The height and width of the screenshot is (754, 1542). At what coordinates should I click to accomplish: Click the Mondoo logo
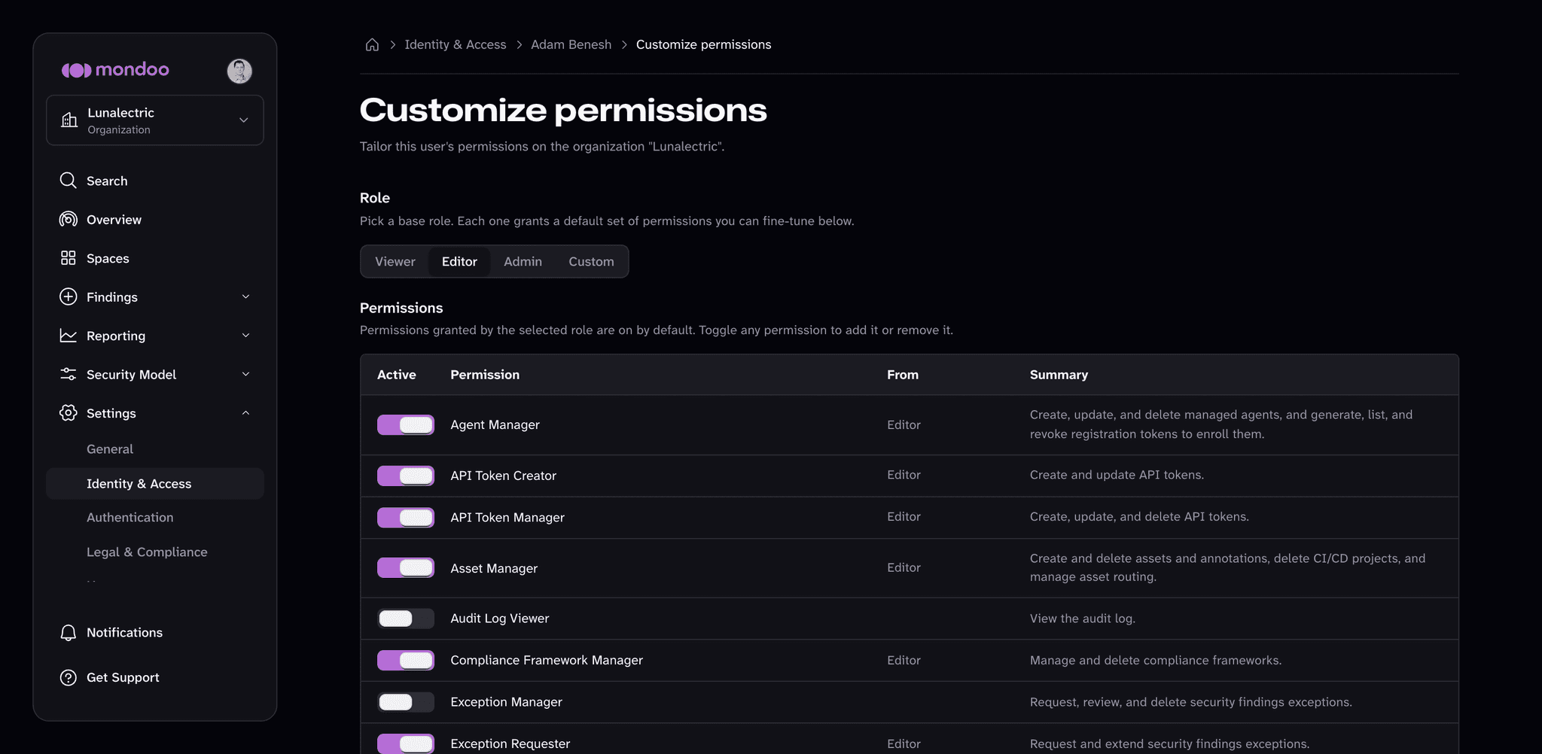click(x=115, y=70)
